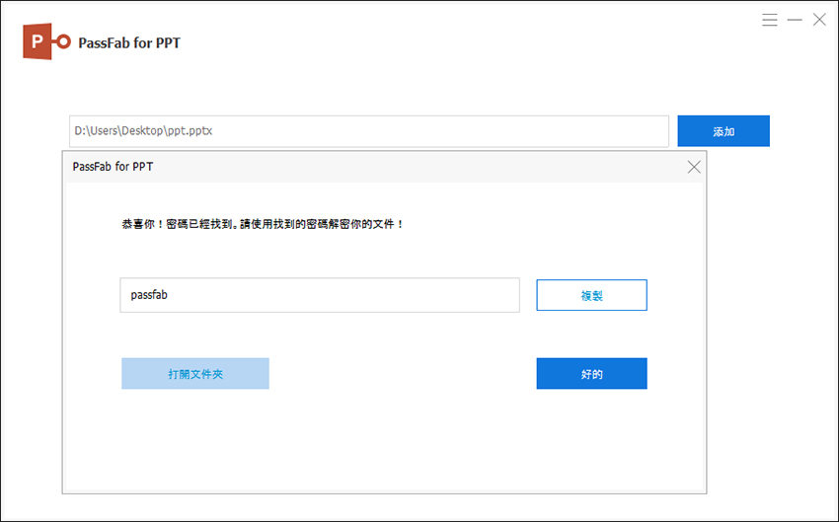Screen dimensions: 839x522
Task: Click the dialog title PassFab for PPT
Action: (x=113, y=167)
